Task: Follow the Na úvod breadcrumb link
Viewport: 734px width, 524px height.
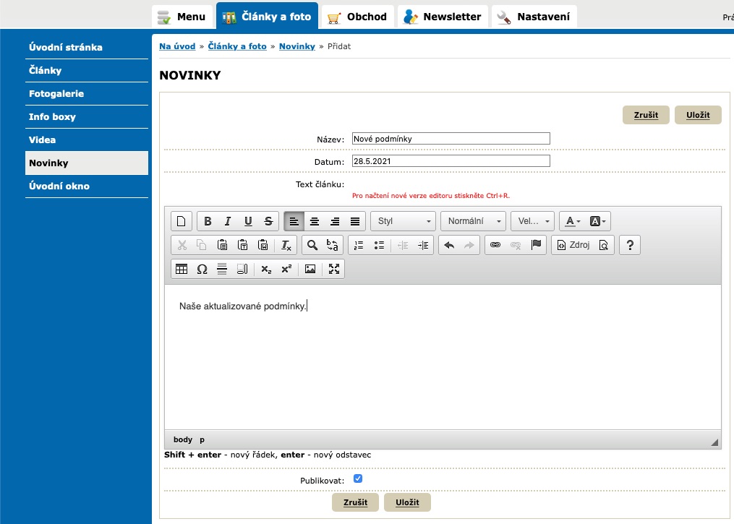Action: 177,46
